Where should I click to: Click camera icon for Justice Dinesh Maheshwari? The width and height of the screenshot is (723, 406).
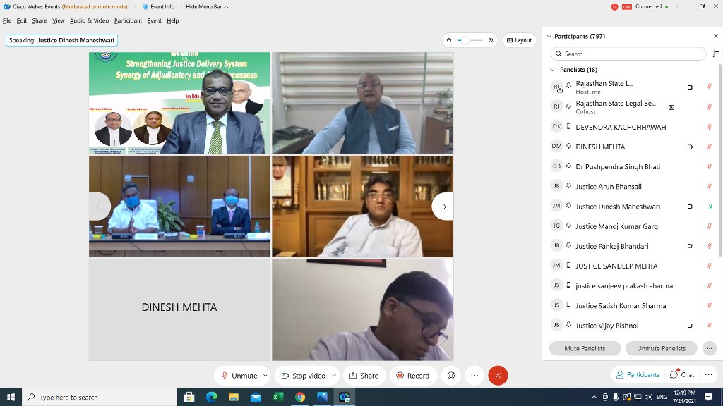[x=691, y=207]
